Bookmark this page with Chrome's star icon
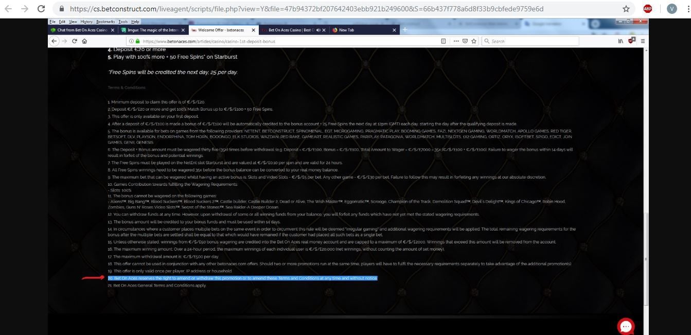 coord(626,9)
